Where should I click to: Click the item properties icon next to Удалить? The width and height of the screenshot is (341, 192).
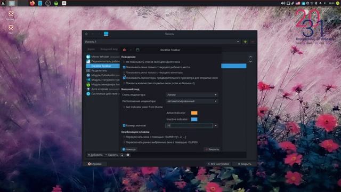(122, 155)
